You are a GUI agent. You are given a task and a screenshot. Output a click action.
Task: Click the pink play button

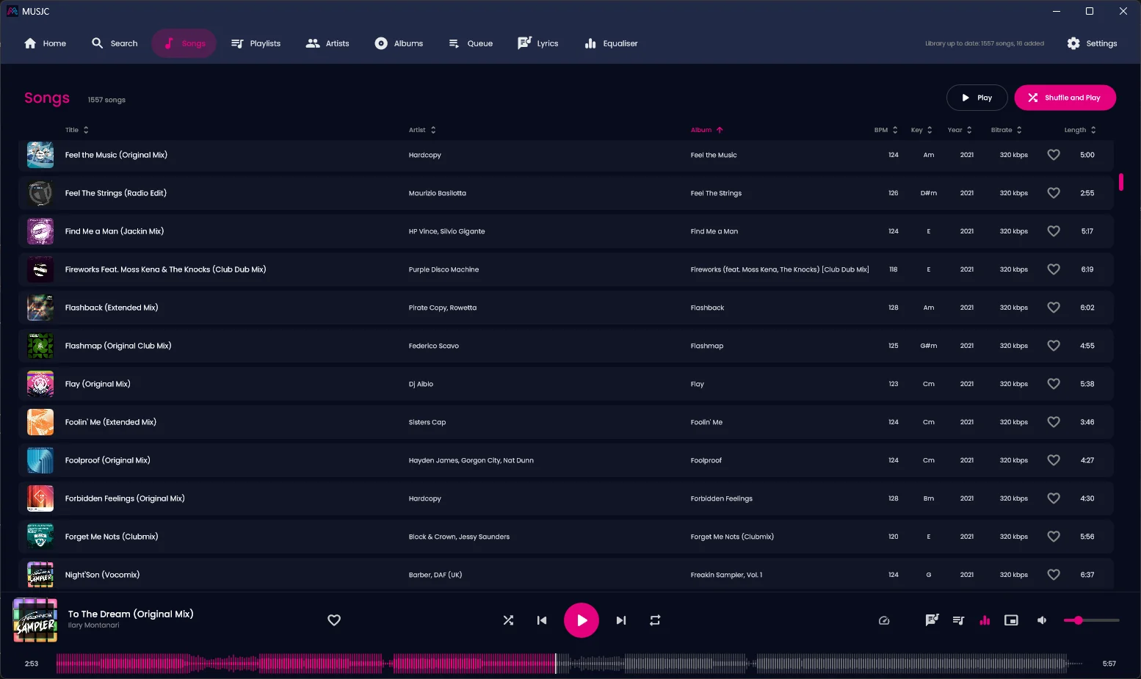(x=582, y=620)
